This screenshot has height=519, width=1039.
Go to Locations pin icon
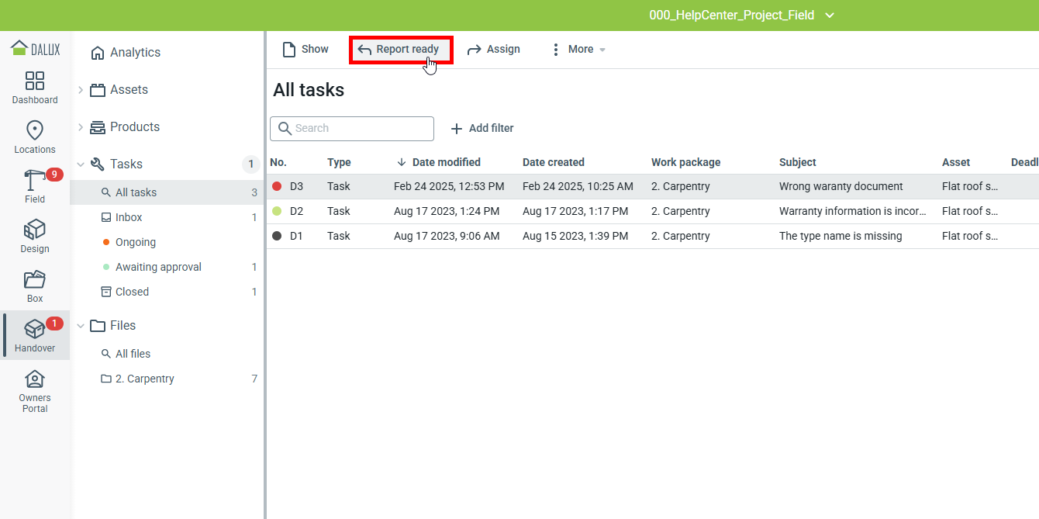35,130
